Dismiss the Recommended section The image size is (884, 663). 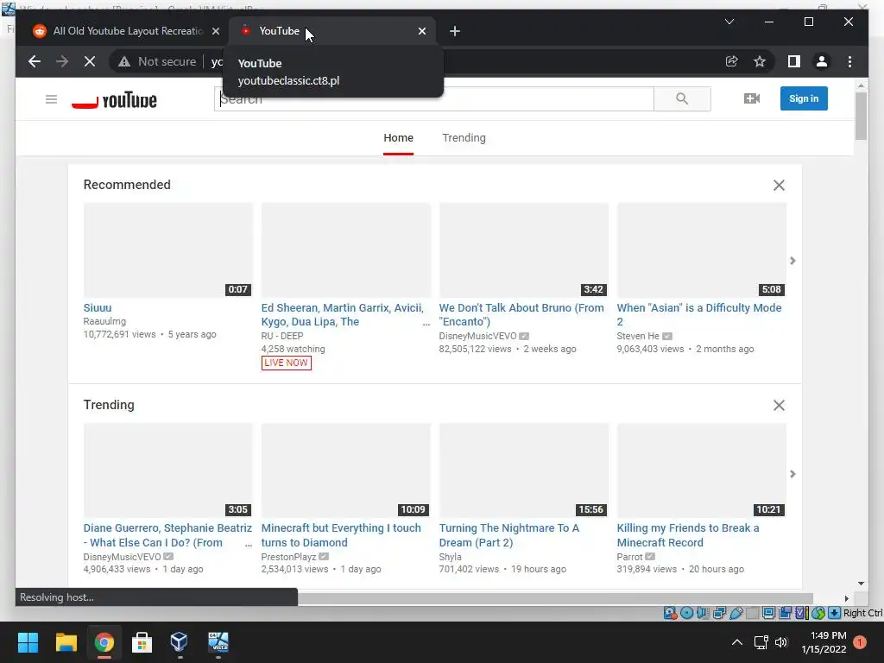780,186
